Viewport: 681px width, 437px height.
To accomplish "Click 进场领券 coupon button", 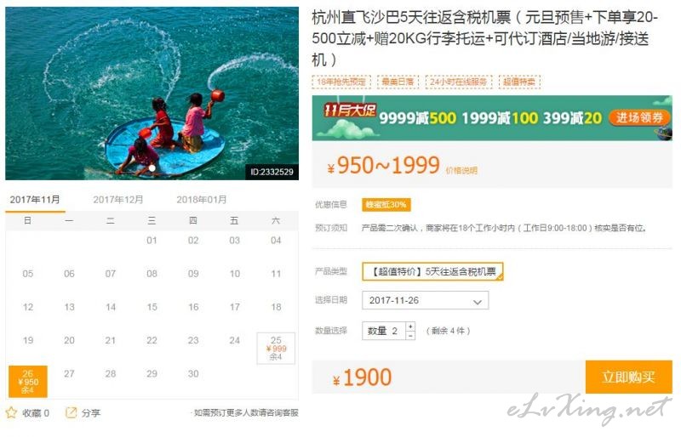I will point(639,117).
